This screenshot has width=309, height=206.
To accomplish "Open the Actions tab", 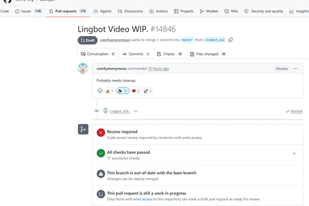I will pyautogui.click(x=159, y=11).
